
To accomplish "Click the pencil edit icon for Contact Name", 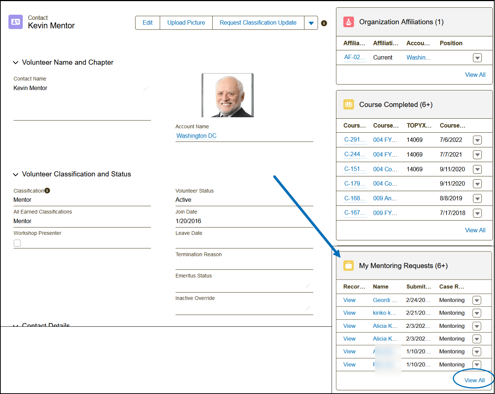I will pos(146,89).
